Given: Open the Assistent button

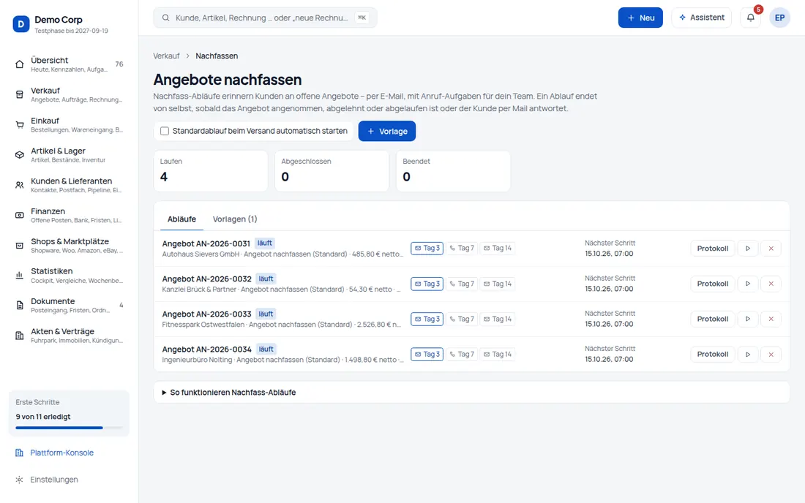Looking at the screenshot, I should [x=701, y=18].
